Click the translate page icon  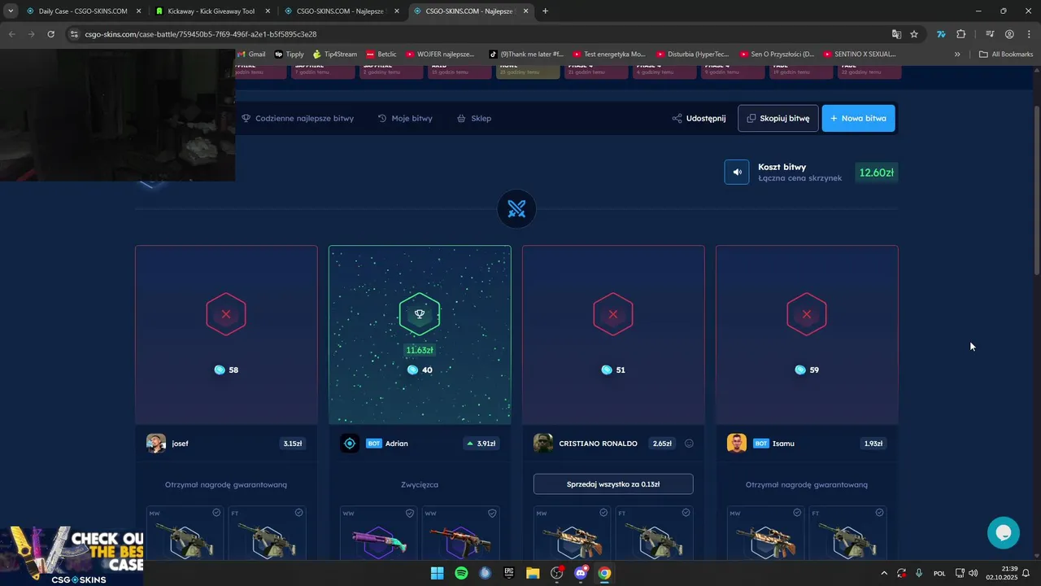[x=896, y=34]
